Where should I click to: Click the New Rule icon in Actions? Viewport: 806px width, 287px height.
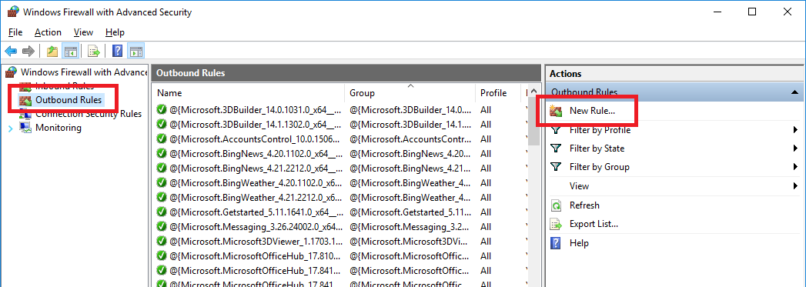tap(556, 110)
